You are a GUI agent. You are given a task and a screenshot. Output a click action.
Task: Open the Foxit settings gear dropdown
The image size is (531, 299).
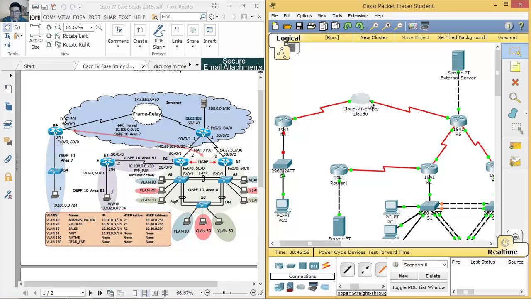point(213,17)
